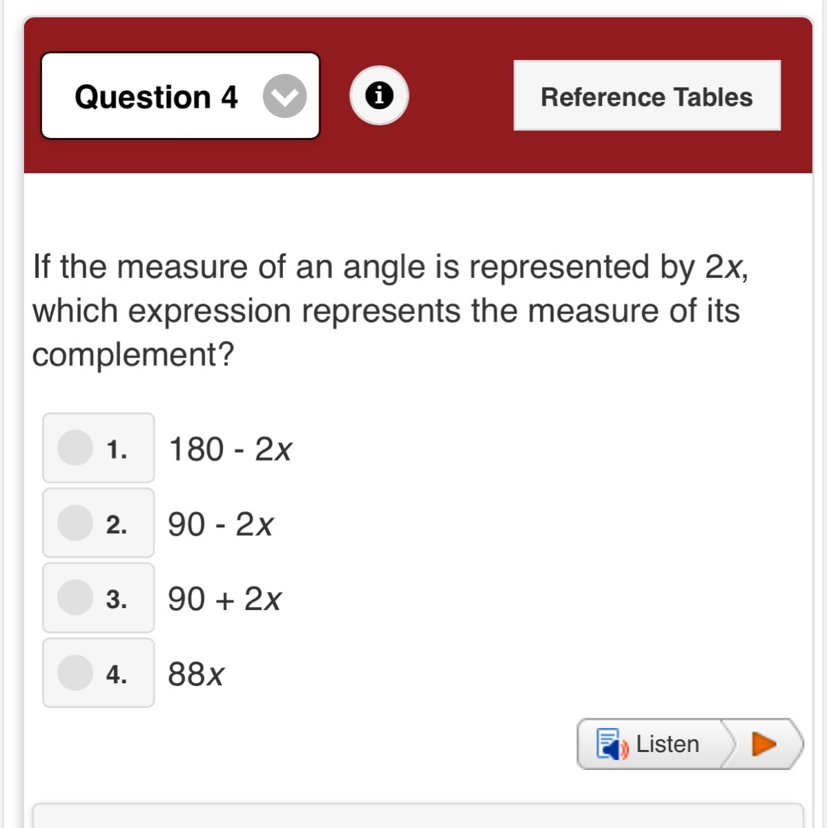Click the panel below the Listen button

(x=418, y=816)
